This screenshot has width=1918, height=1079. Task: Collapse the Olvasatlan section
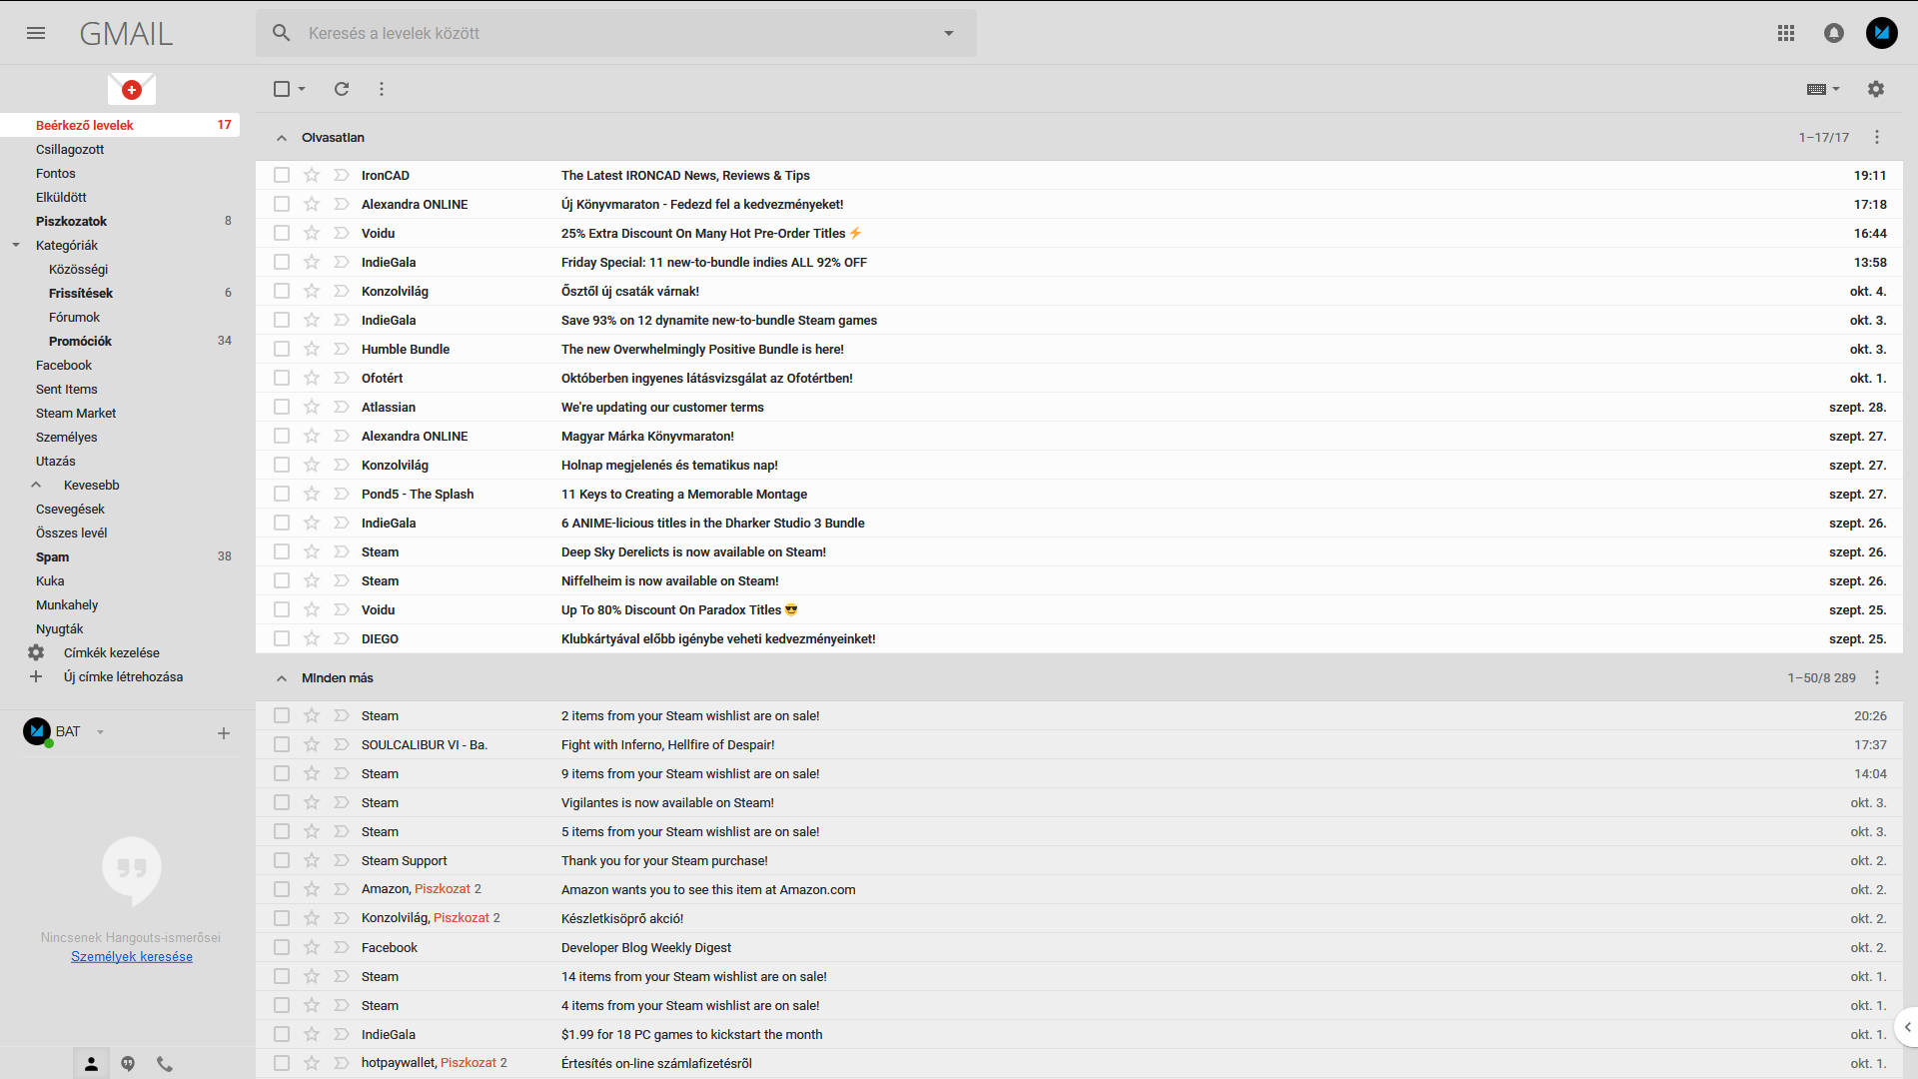[282, 138]
